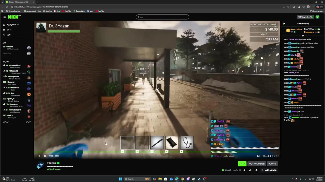Open playback speed settings

tap(275, 156)
